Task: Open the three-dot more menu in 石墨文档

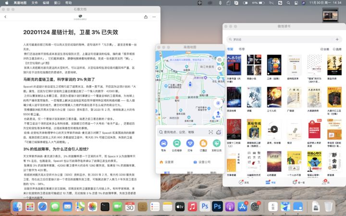Action: [154, 16]
